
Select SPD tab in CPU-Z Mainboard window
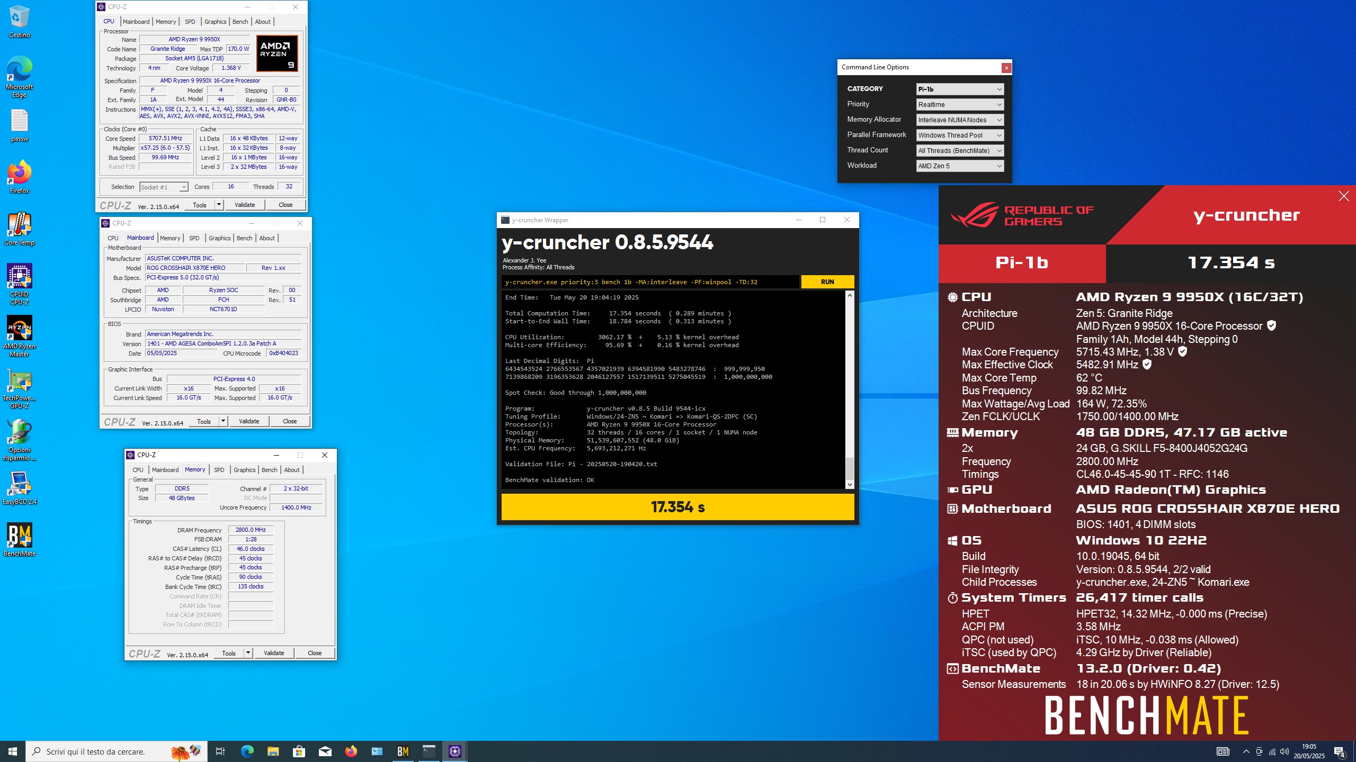point(194,238)
